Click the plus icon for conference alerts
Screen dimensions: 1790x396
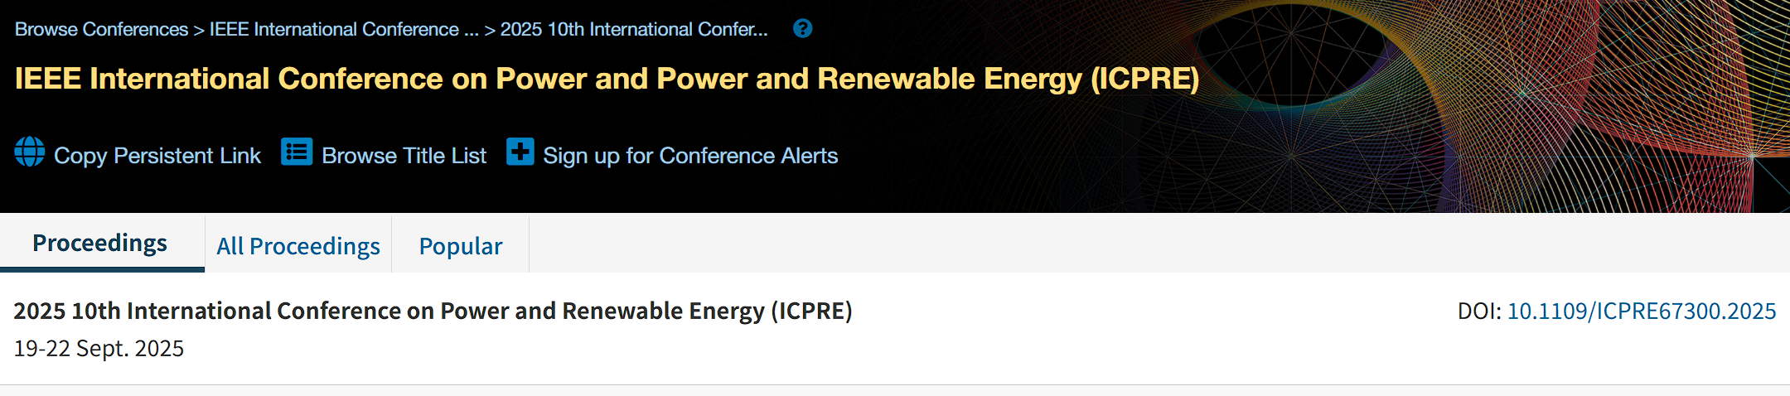point(520,152)
